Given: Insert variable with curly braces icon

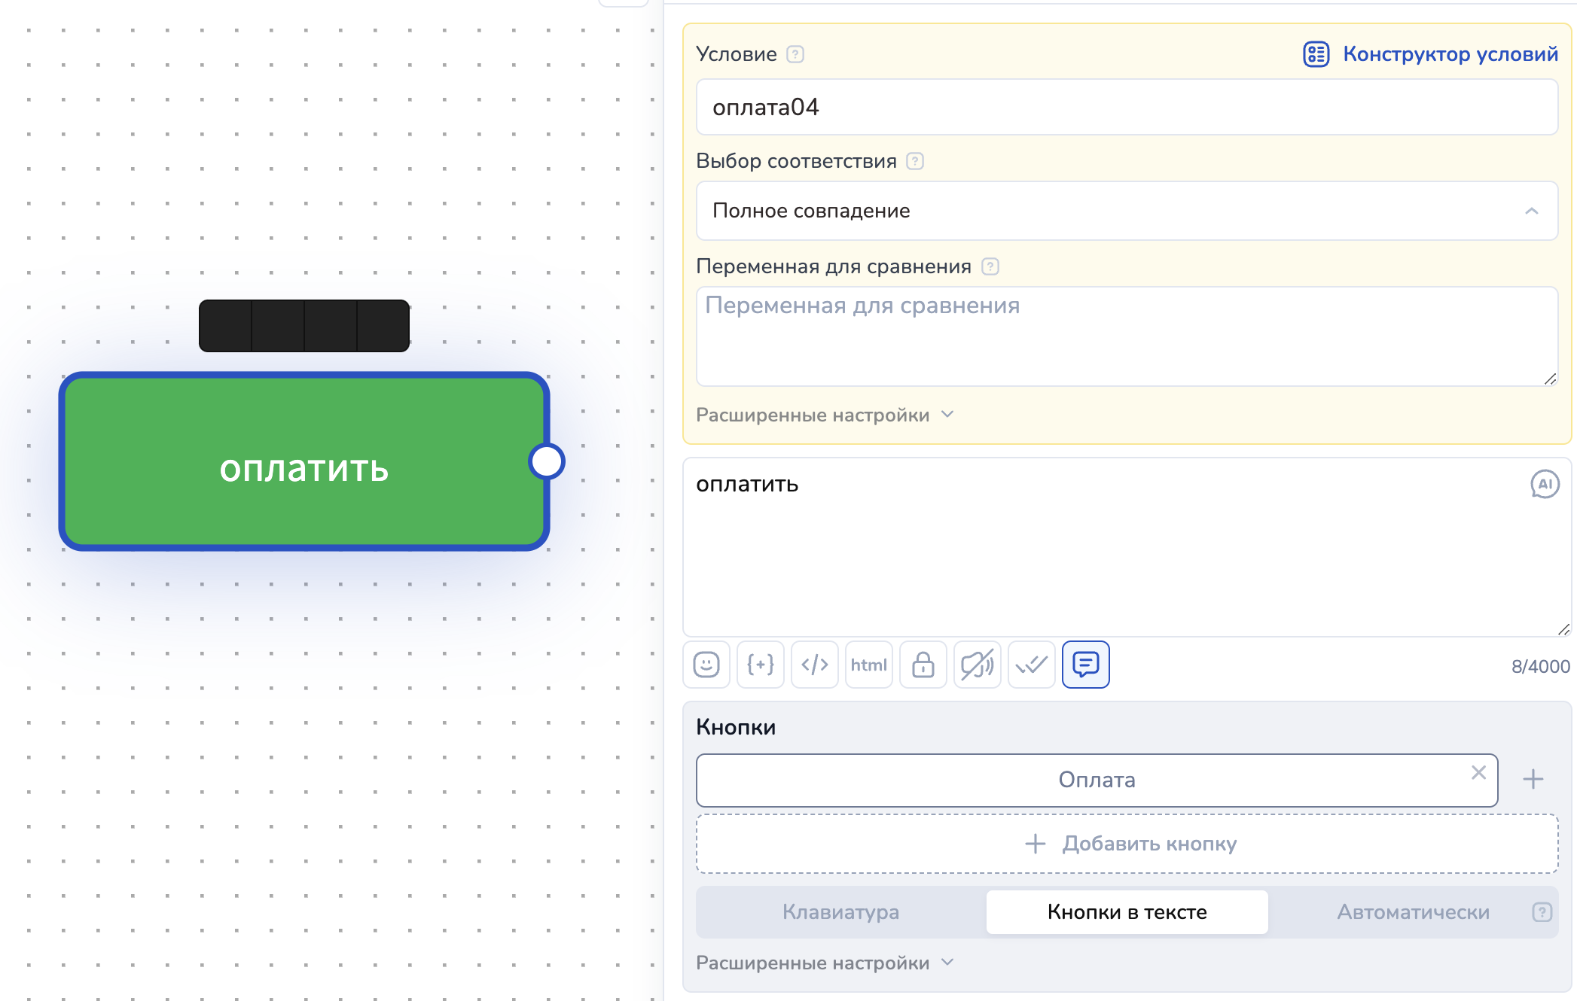Looking at the screenshot, I should (760, 665).
